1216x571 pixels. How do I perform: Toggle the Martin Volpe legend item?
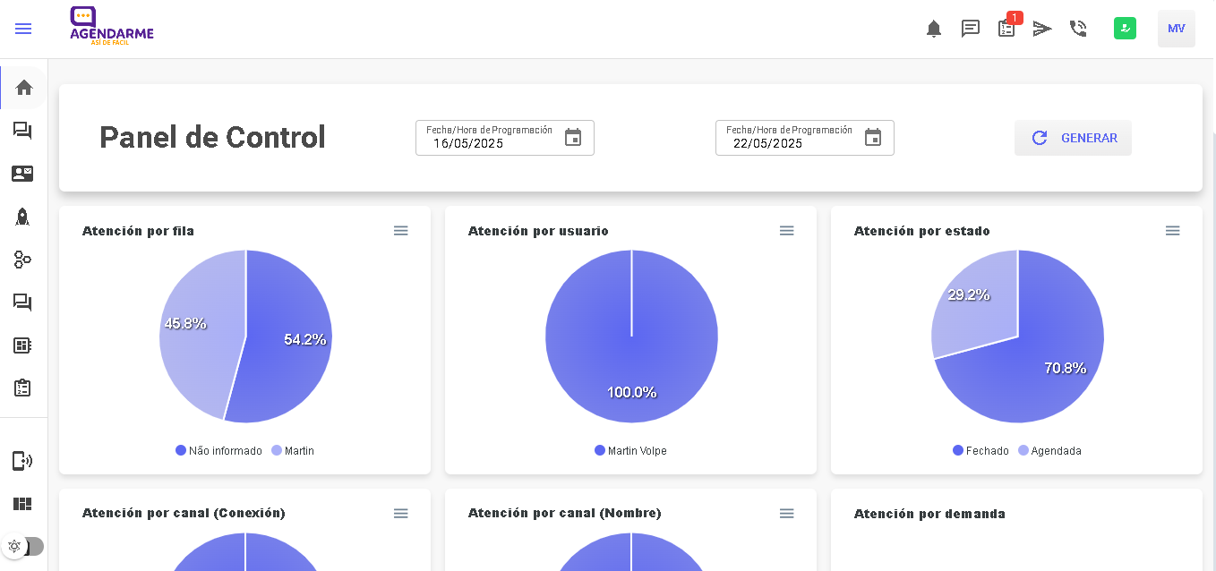point(630,451)
